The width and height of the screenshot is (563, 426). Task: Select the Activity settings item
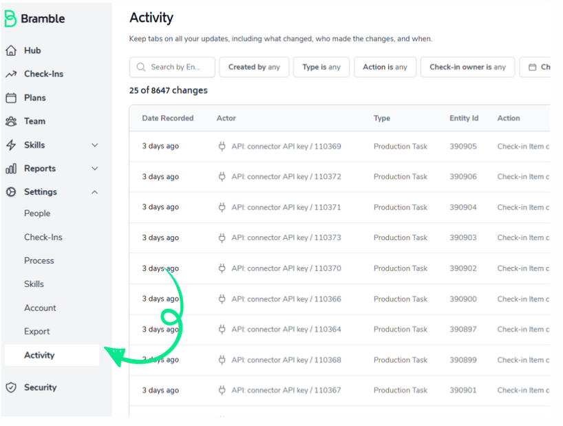tap(39, 355)
